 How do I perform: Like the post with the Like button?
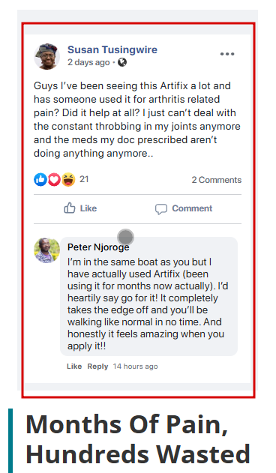click(x=80, y=208)
